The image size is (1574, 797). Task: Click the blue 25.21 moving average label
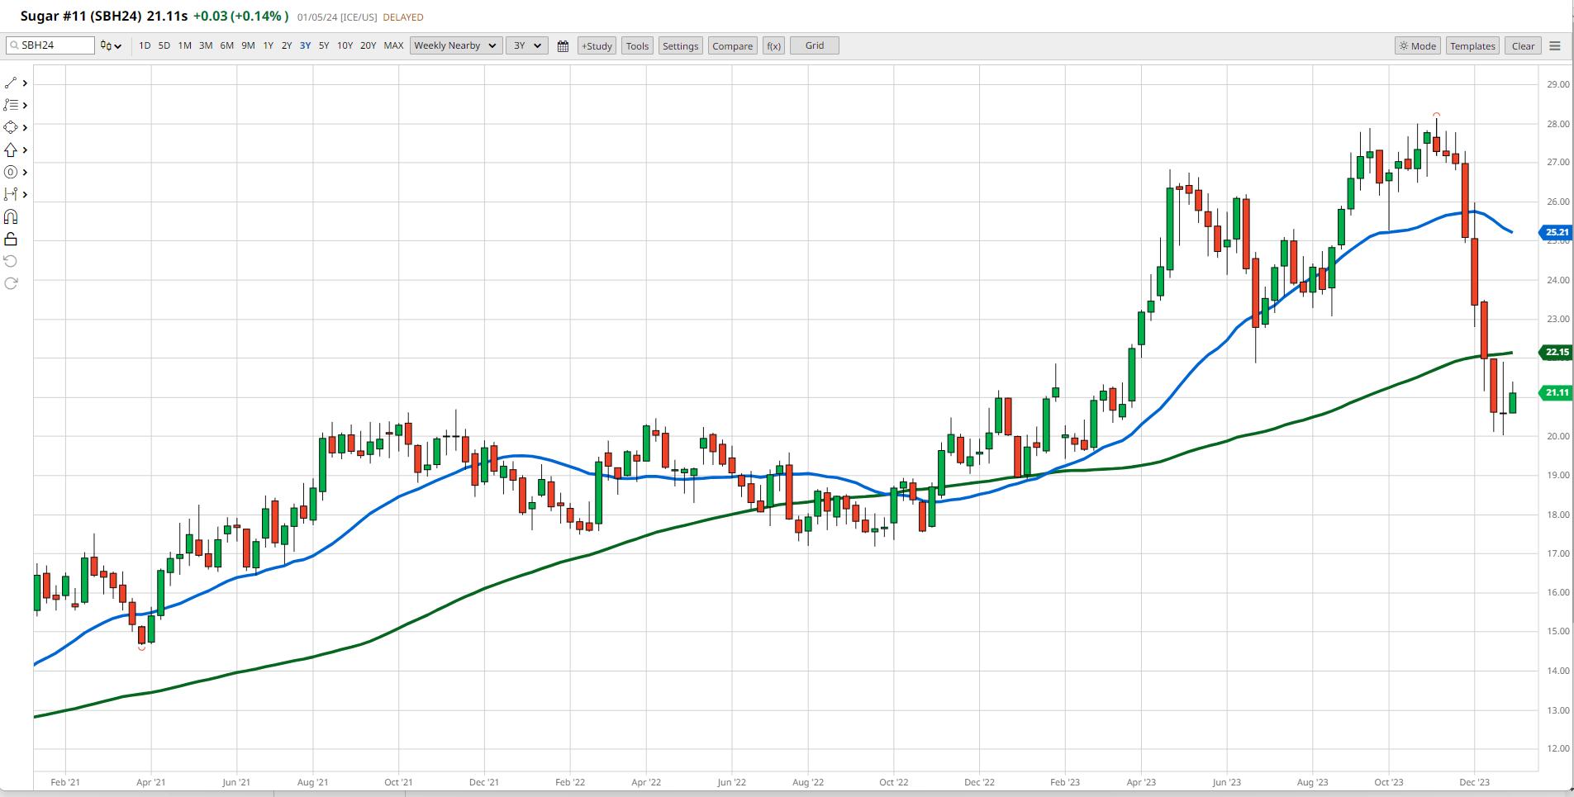click(1556, 233)
